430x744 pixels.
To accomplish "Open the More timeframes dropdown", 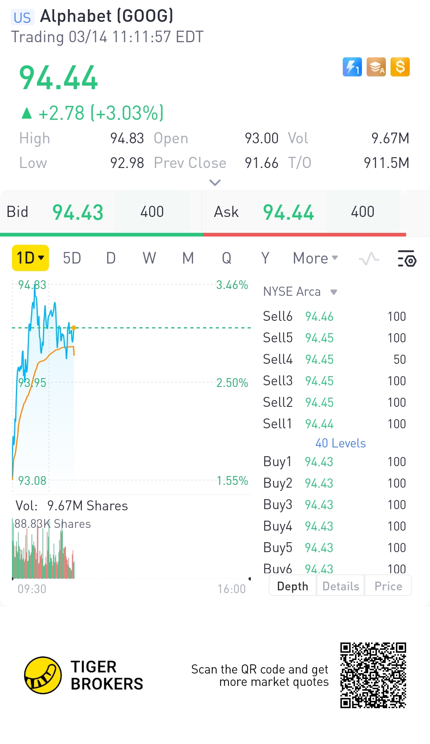I will point(315,258).
